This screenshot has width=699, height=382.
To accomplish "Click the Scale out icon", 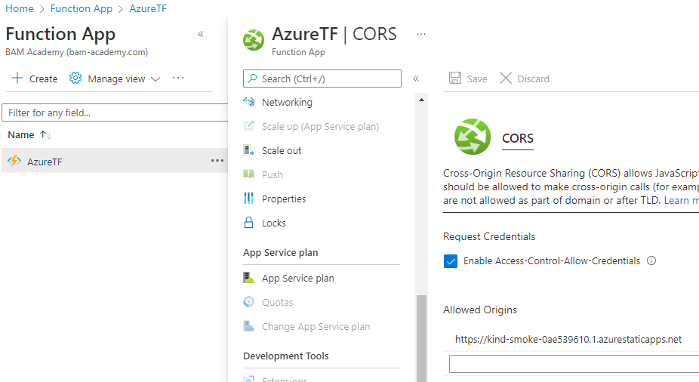I will pyautogui.click(x=249, y=150).
